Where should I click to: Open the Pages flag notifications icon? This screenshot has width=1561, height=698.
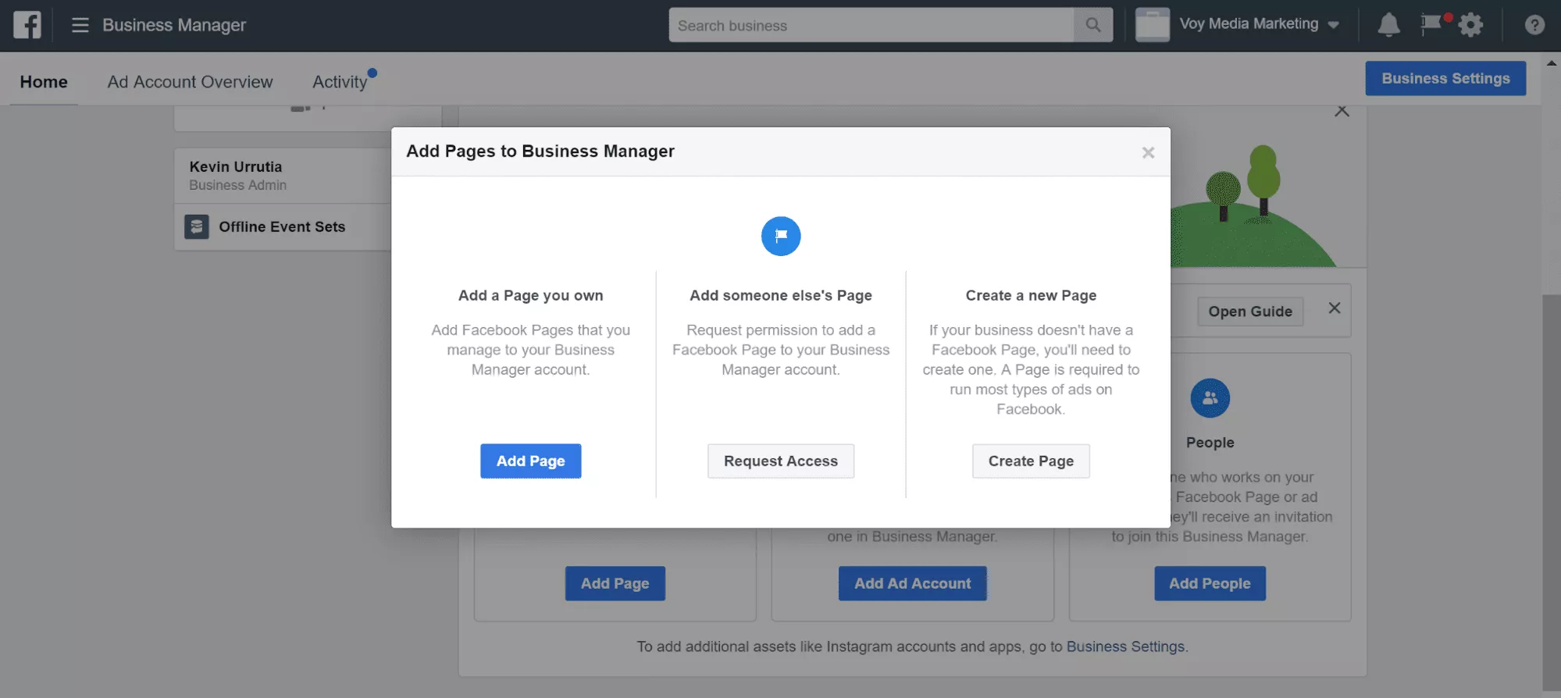pyautogui.click(x=1431, y=23)
